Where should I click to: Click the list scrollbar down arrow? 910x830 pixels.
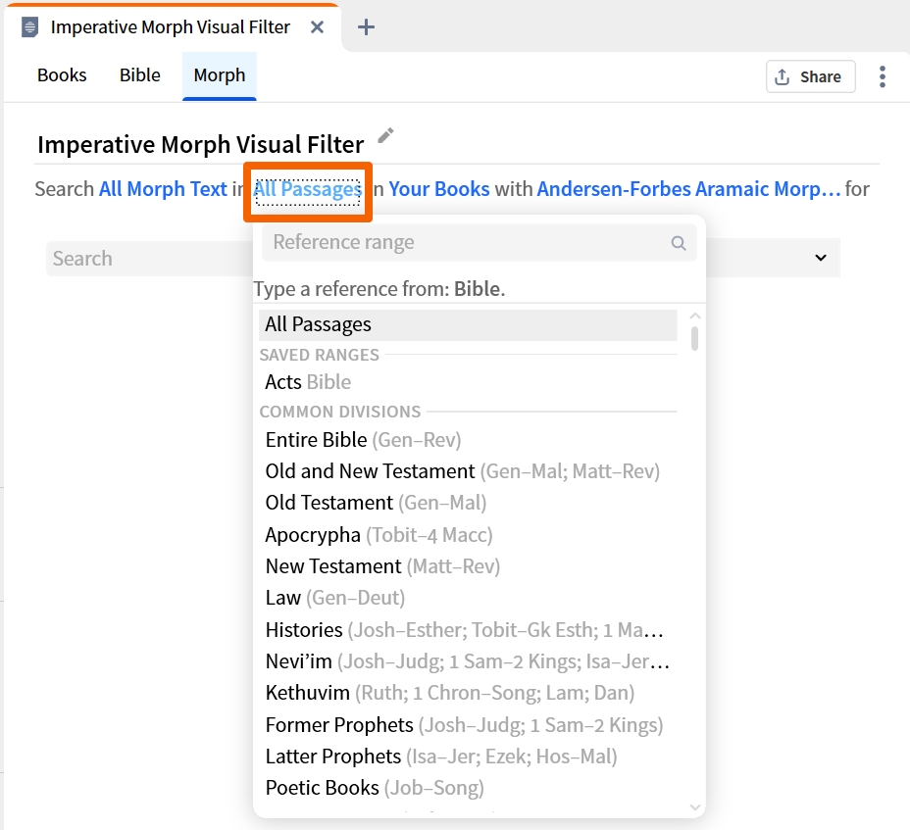[694, 806]
